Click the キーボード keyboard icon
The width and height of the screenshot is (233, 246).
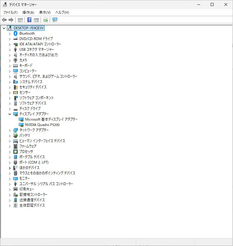point(16,66)
